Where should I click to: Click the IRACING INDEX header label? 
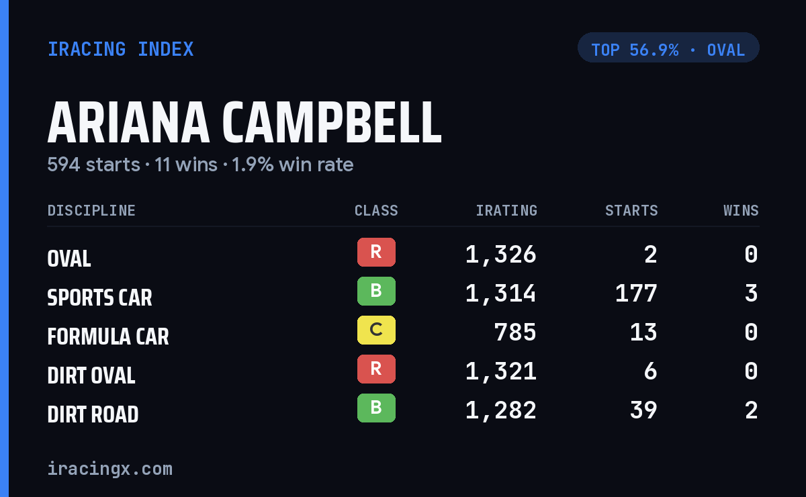pos(121,49)
